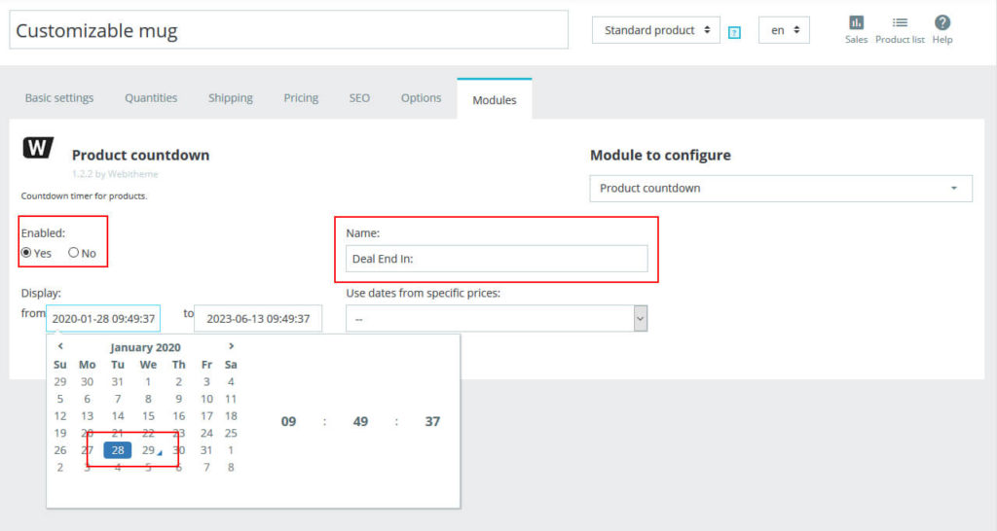Click the Webitheme module logo
The width and height of the screenshot is (997, 531).
(x=38, y=148)
